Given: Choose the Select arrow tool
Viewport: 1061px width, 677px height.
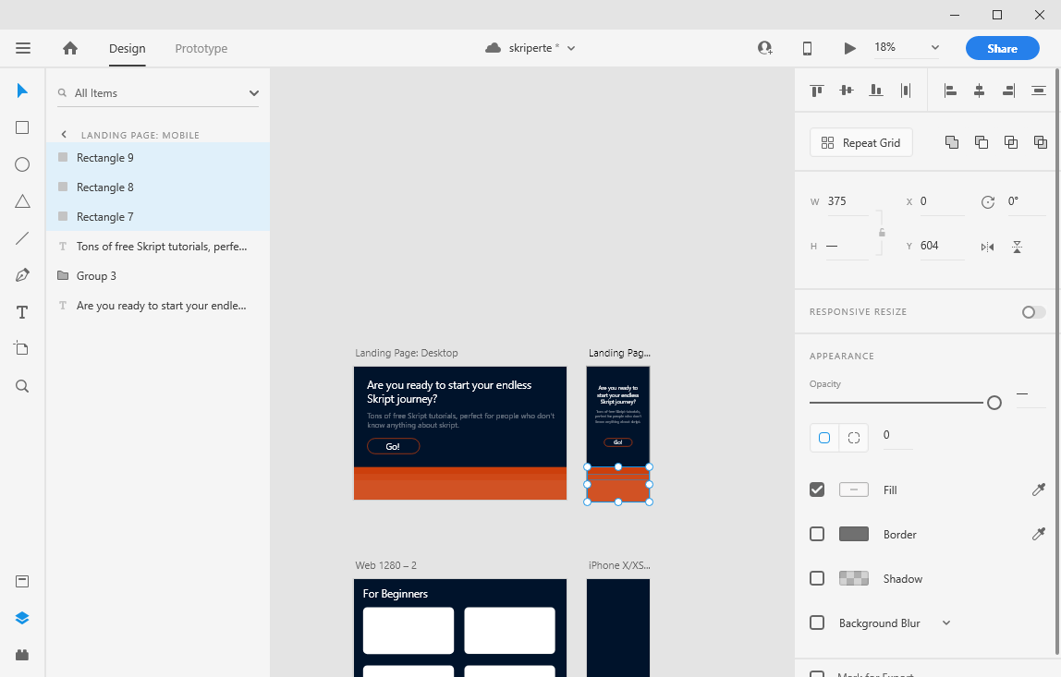Looking at the screenshot, I should pyautogui.click(x=22, y=91).
